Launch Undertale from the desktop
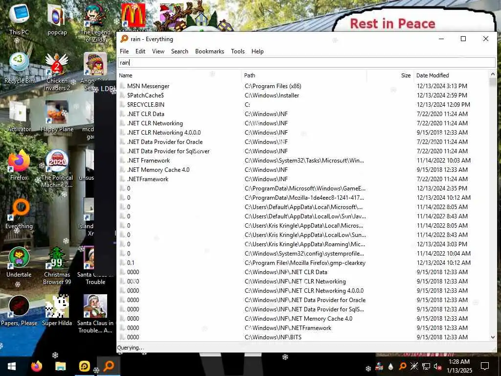 click(x=19, y=262)
